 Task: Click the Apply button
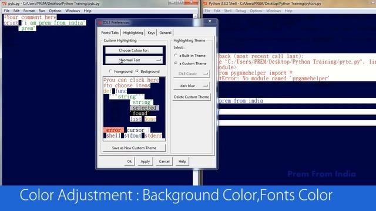[x=145, y=162]
